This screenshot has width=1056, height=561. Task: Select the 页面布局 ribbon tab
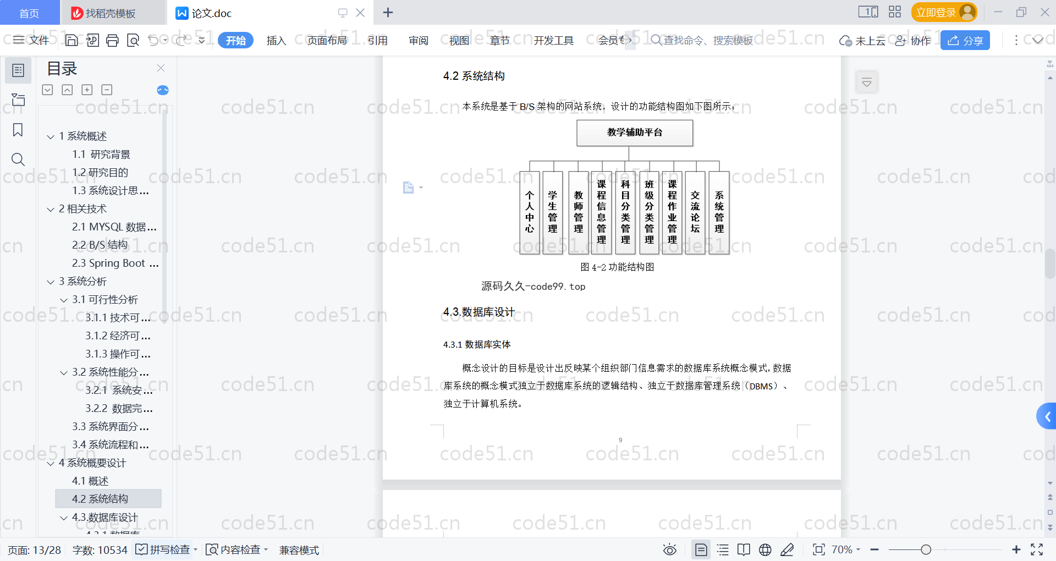click(327, 40)
